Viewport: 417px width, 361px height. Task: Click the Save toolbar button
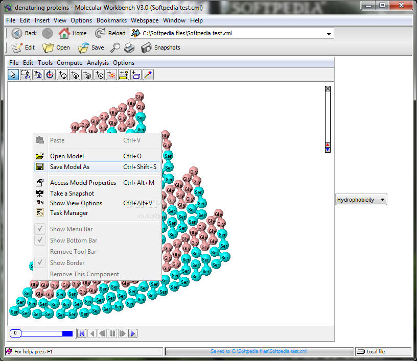(x=91, y=47)
